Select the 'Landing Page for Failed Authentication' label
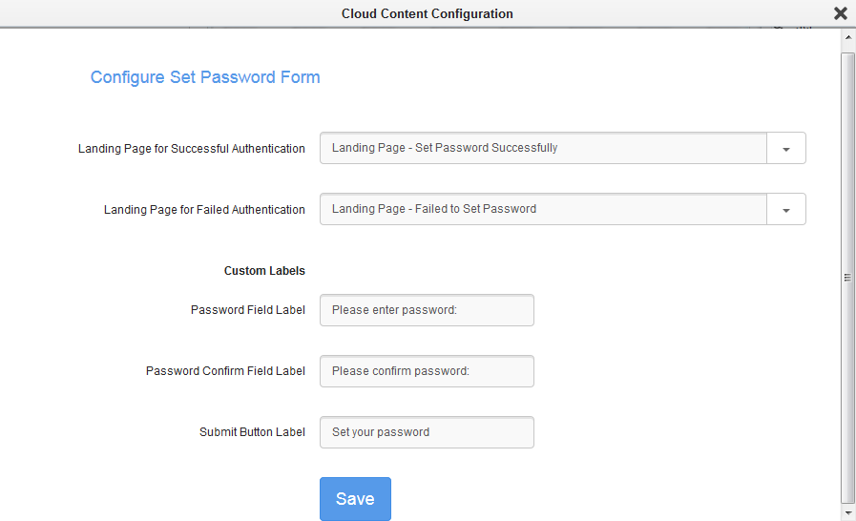This screenshot has width=856, height=521. (x=204, y=210)
